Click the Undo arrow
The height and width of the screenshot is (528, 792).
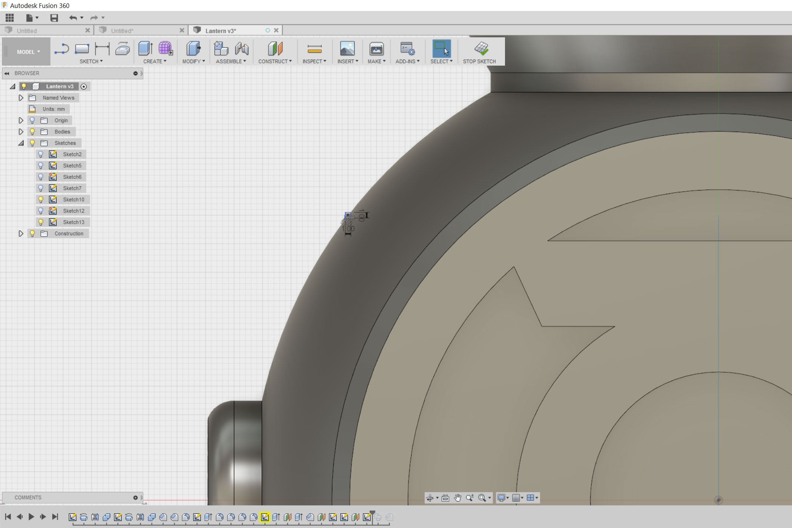73,18
